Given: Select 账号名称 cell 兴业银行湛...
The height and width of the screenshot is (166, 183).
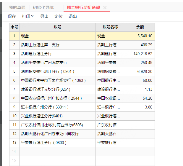Looking at the screenshot, I should 110,116.
